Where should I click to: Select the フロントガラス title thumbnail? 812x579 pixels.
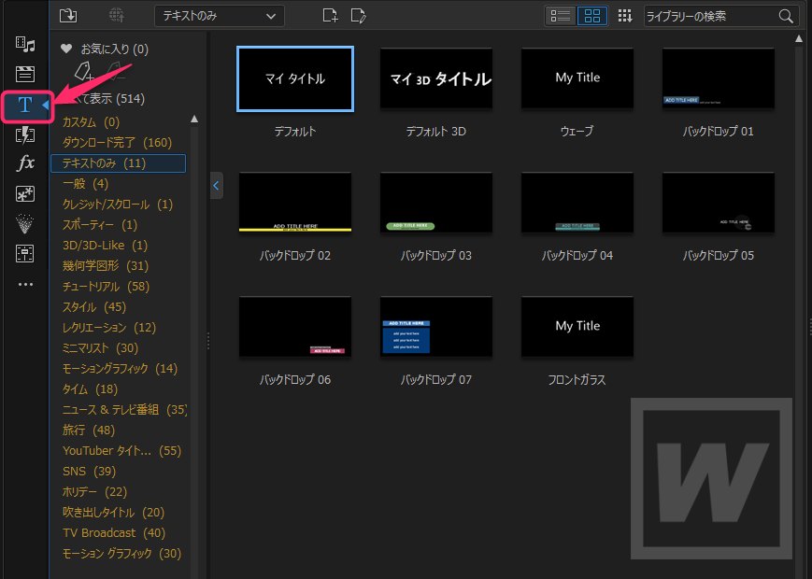[x=577, y=327]
